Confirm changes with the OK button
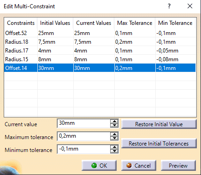The height and width of the screenshot is (175, 201). (x=99, y=165)
